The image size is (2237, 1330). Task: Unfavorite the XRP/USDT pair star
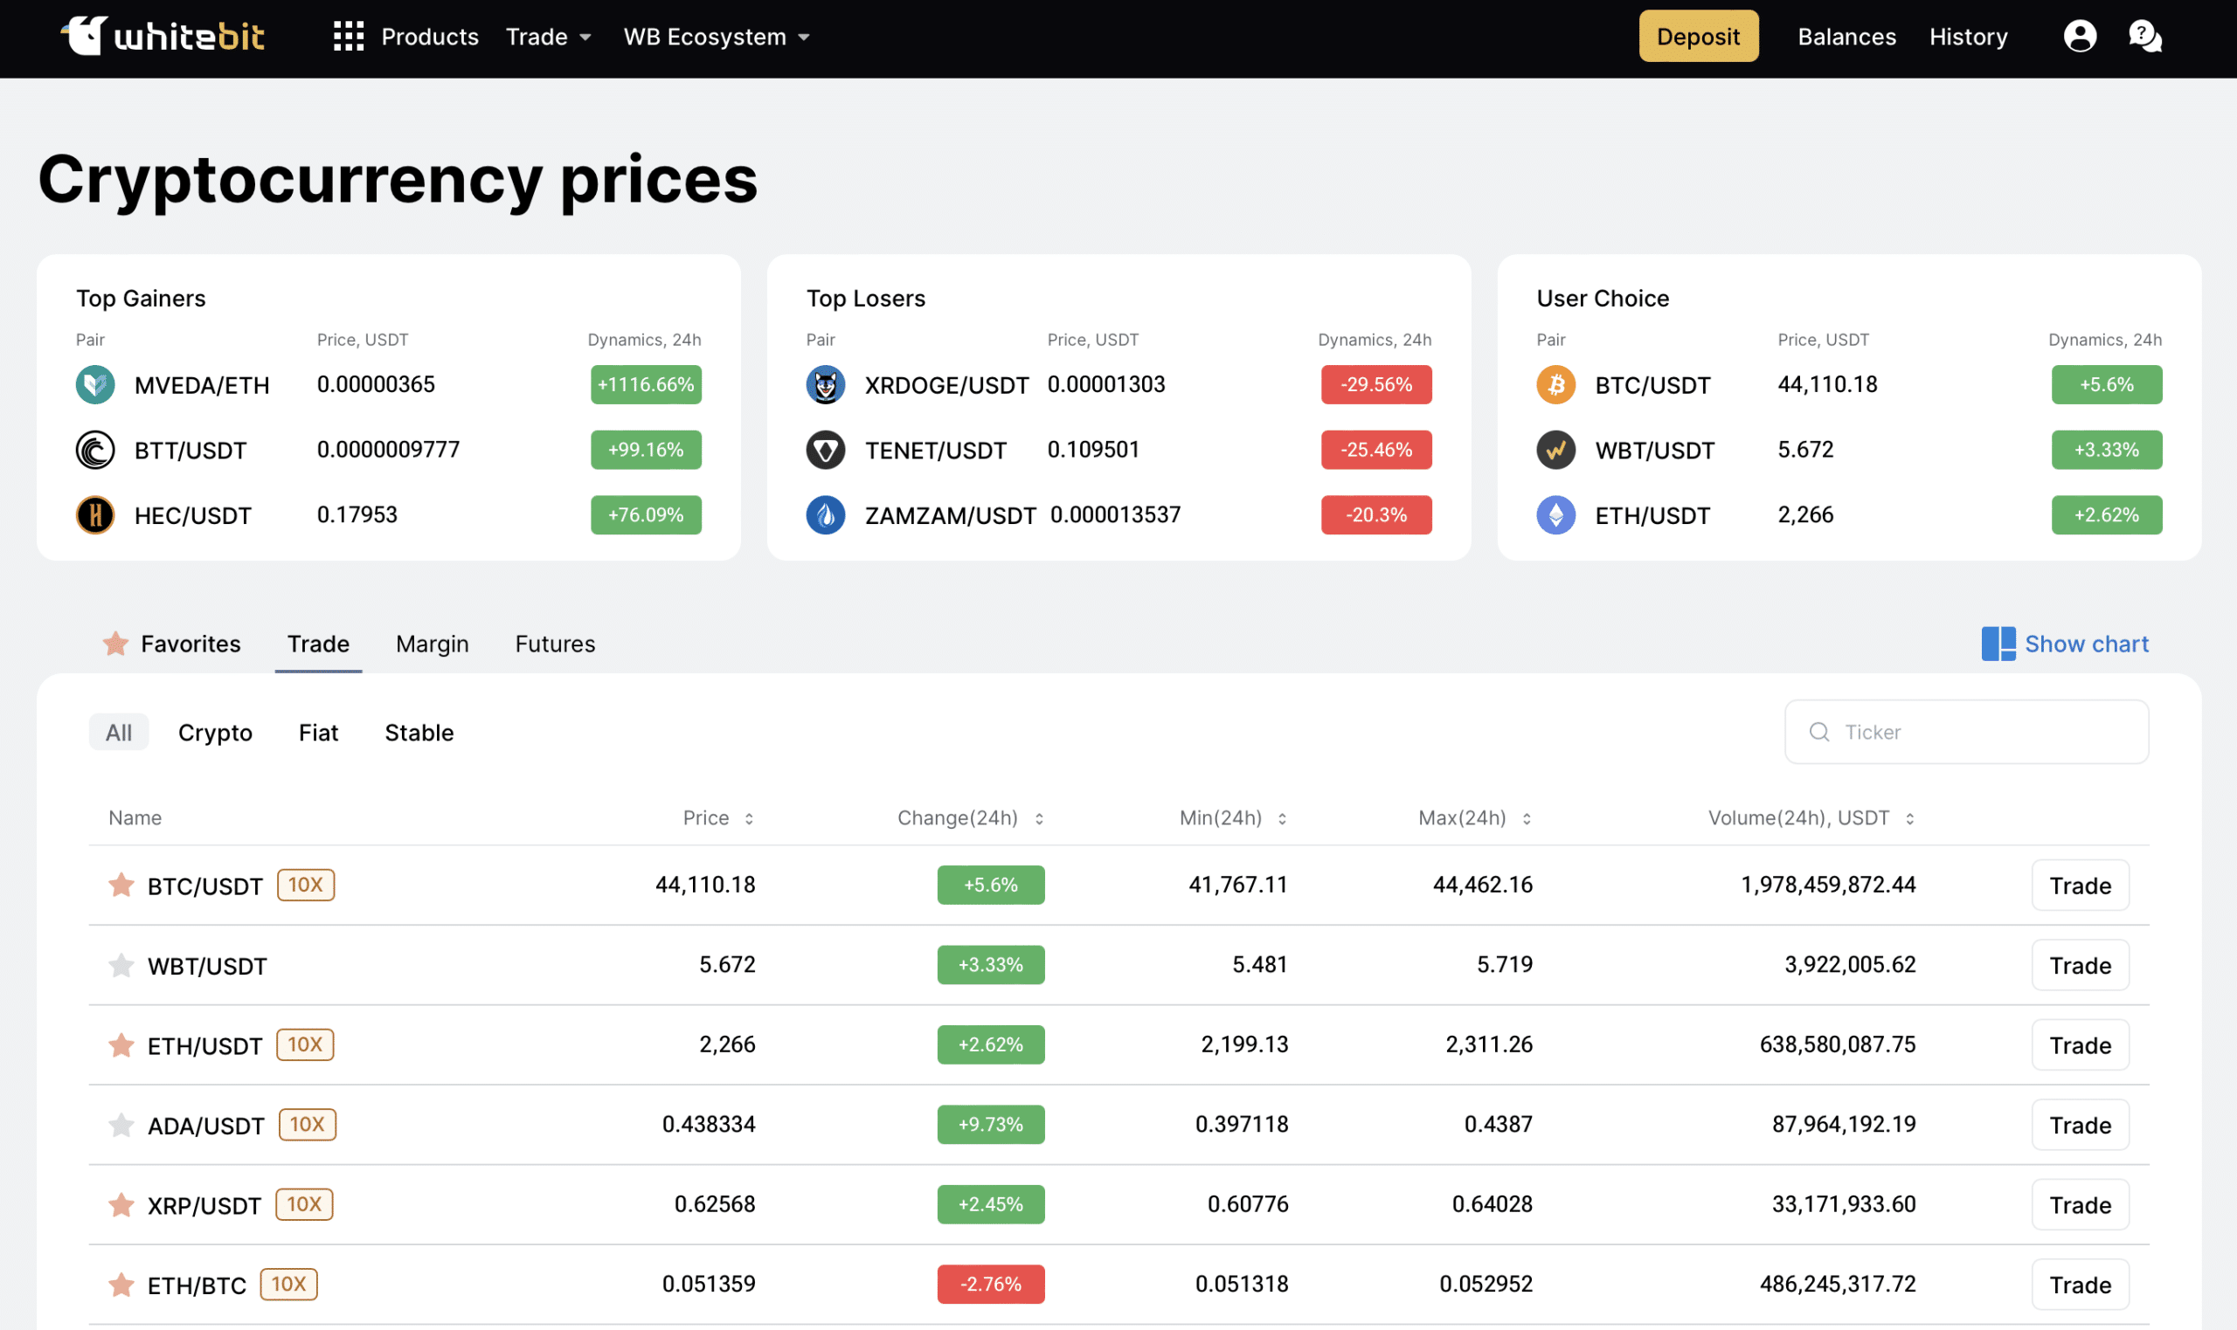point(121,1204)
